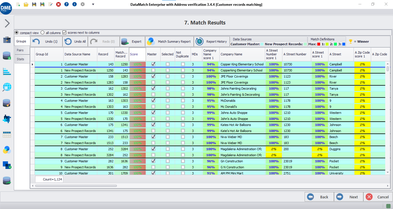The image size is (393, 209).
Task: Switch to the Groups tab
Action: coord(21,41)
